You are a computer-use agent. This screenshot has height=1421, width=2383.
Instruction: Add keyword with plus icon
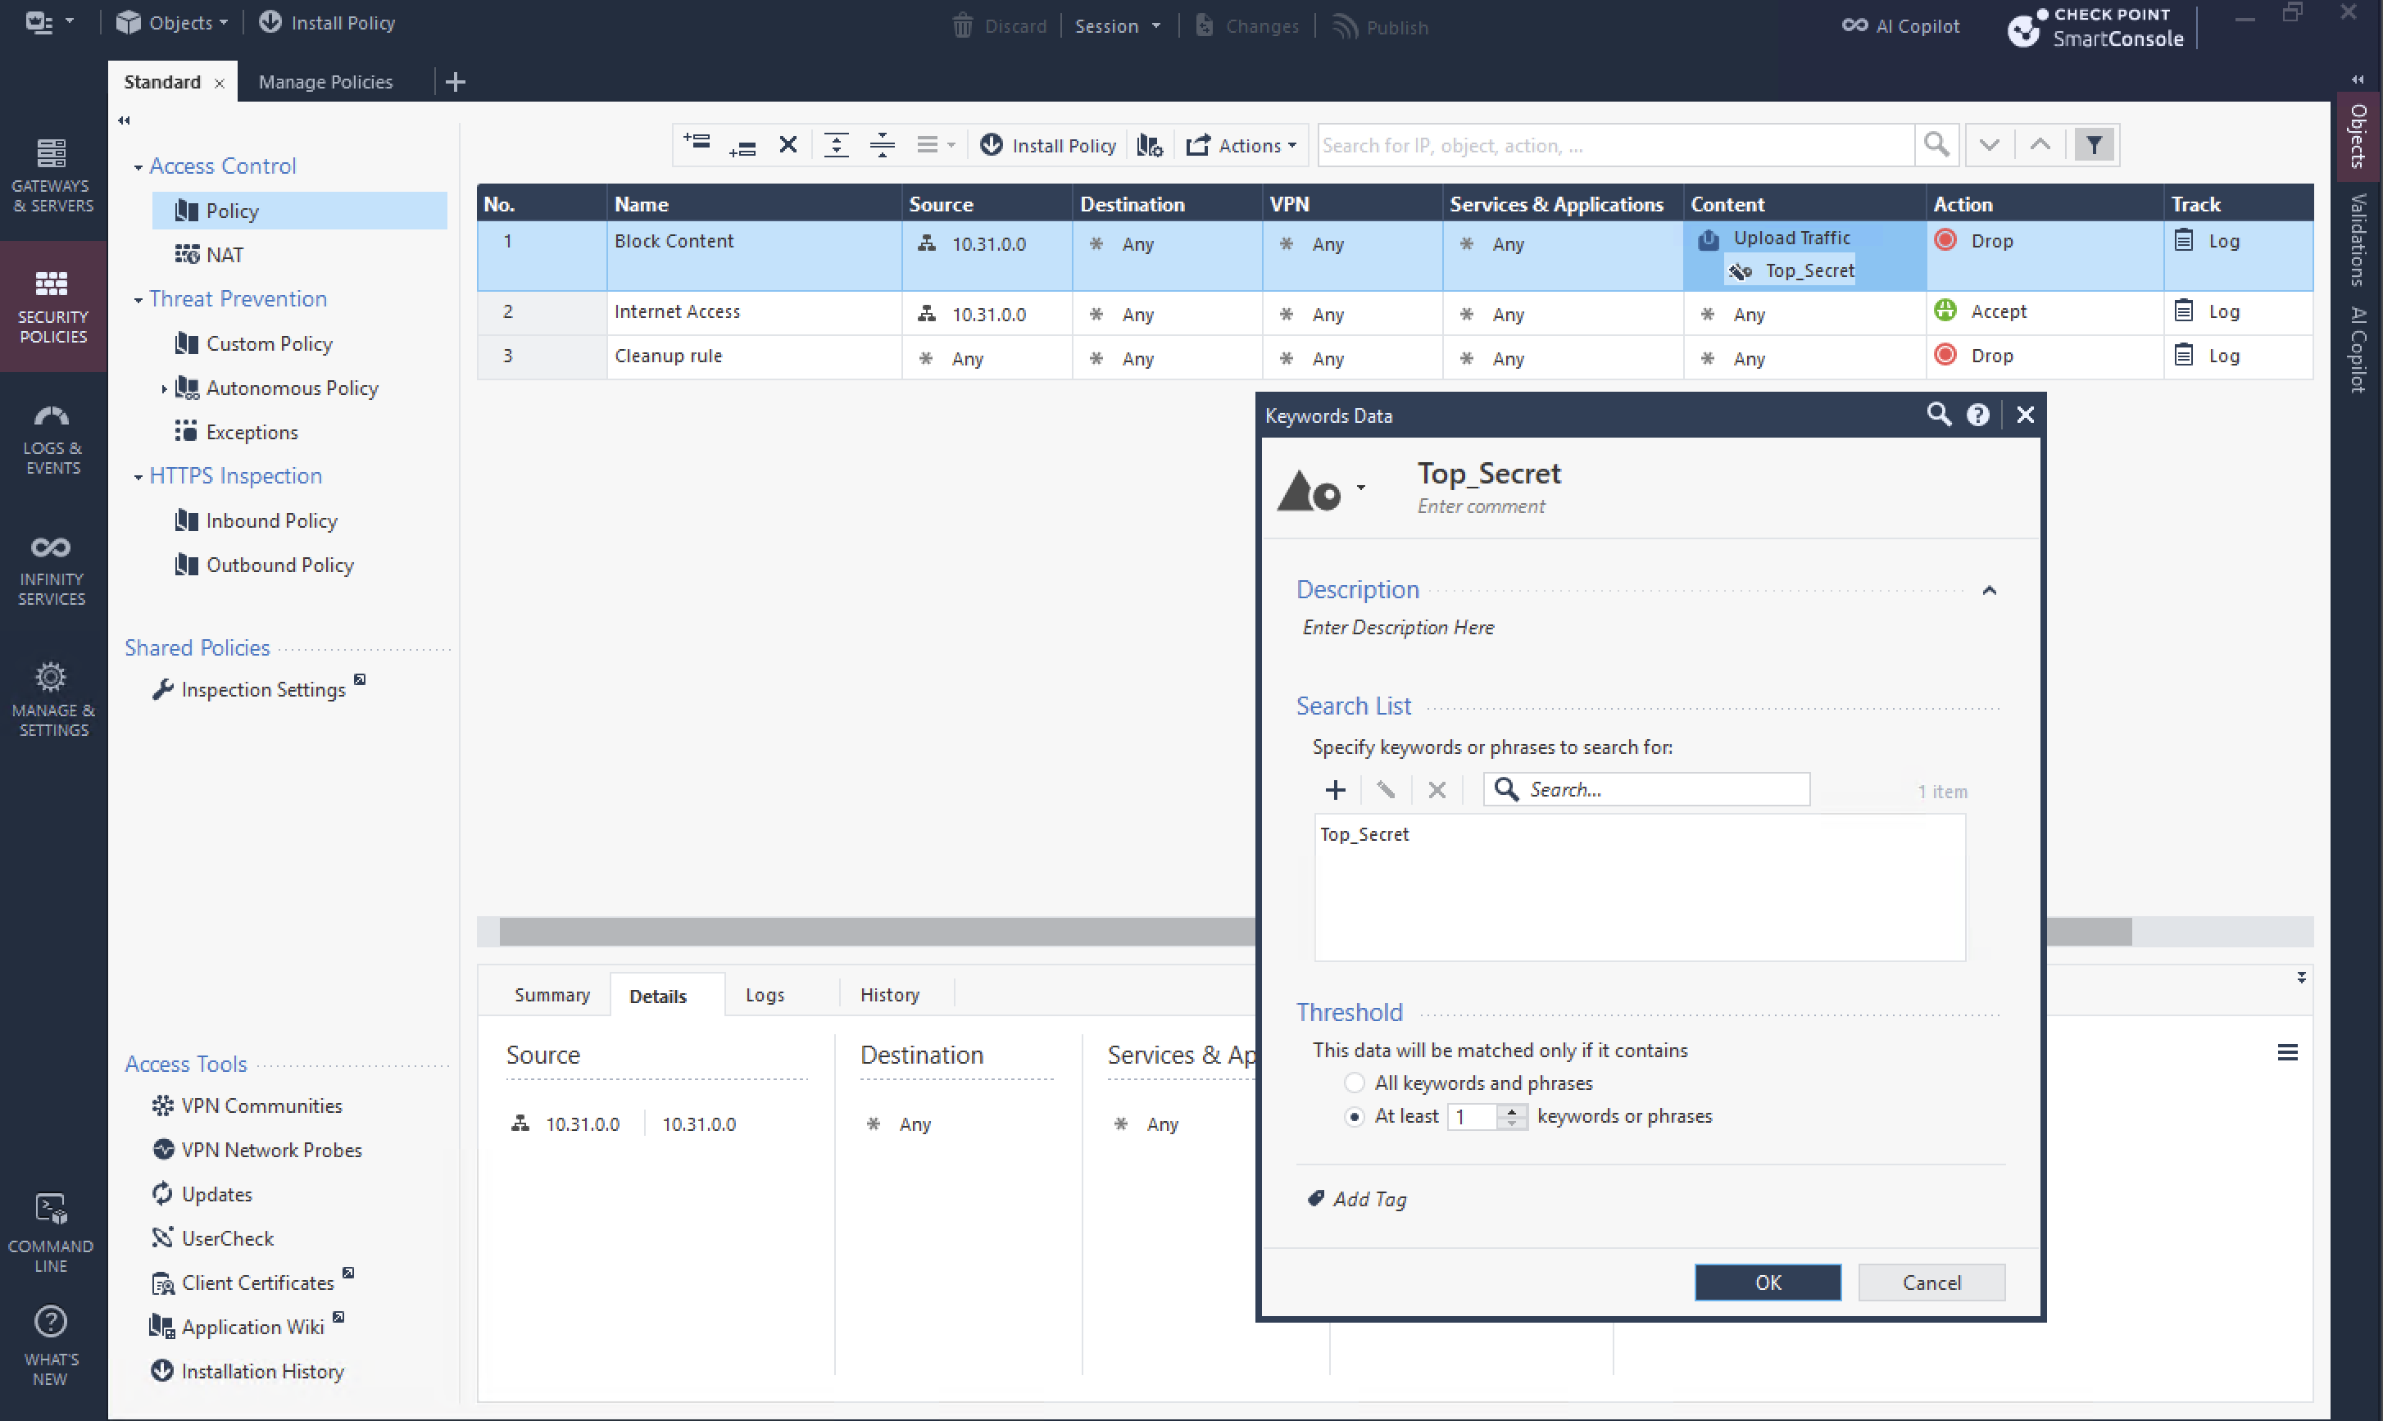1336,790
